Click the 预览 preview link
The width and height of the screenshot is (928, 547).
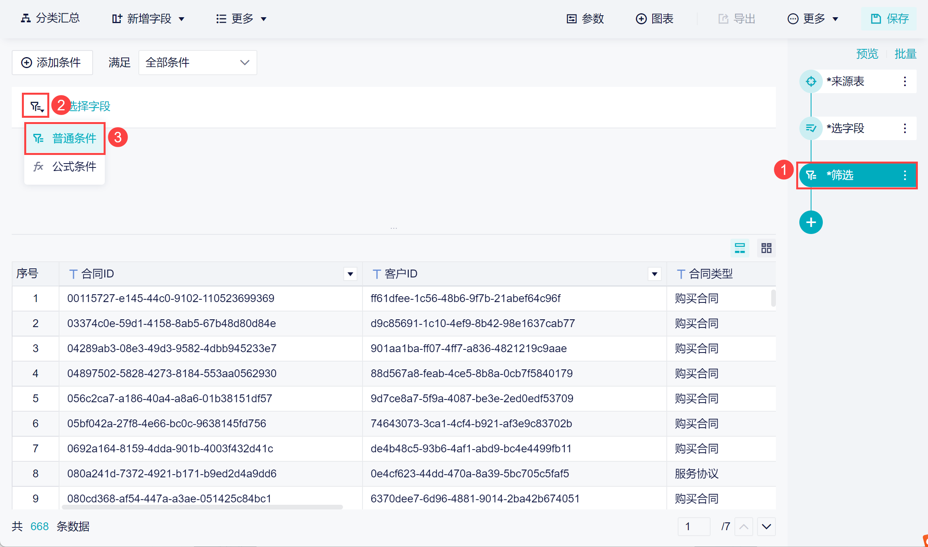(867, 54)
